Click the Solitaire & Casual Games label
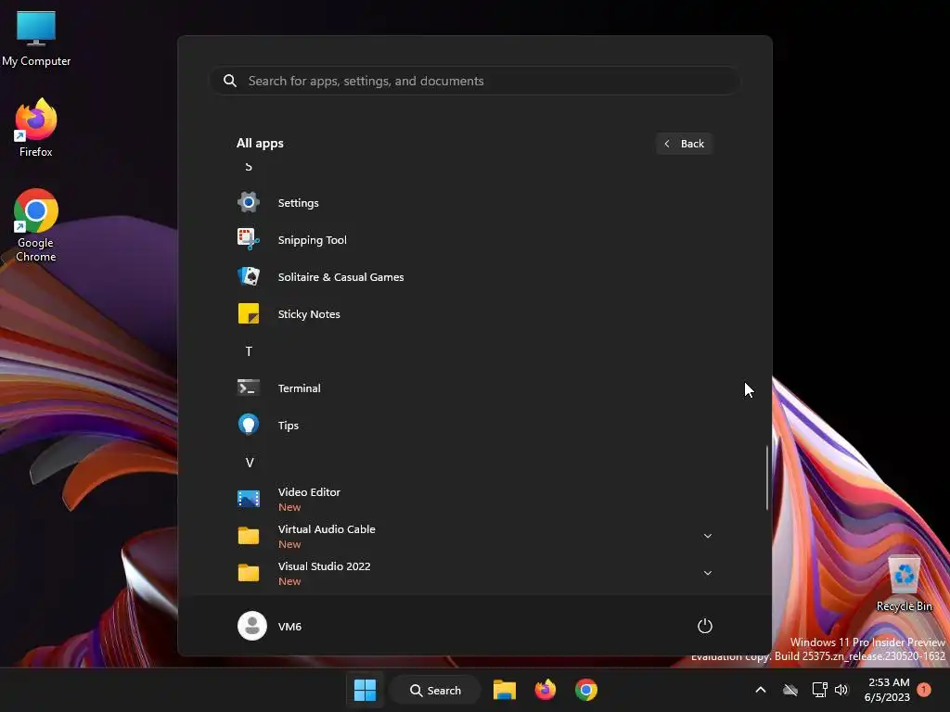Screen dimensions: 950x712 coord(340,276)
